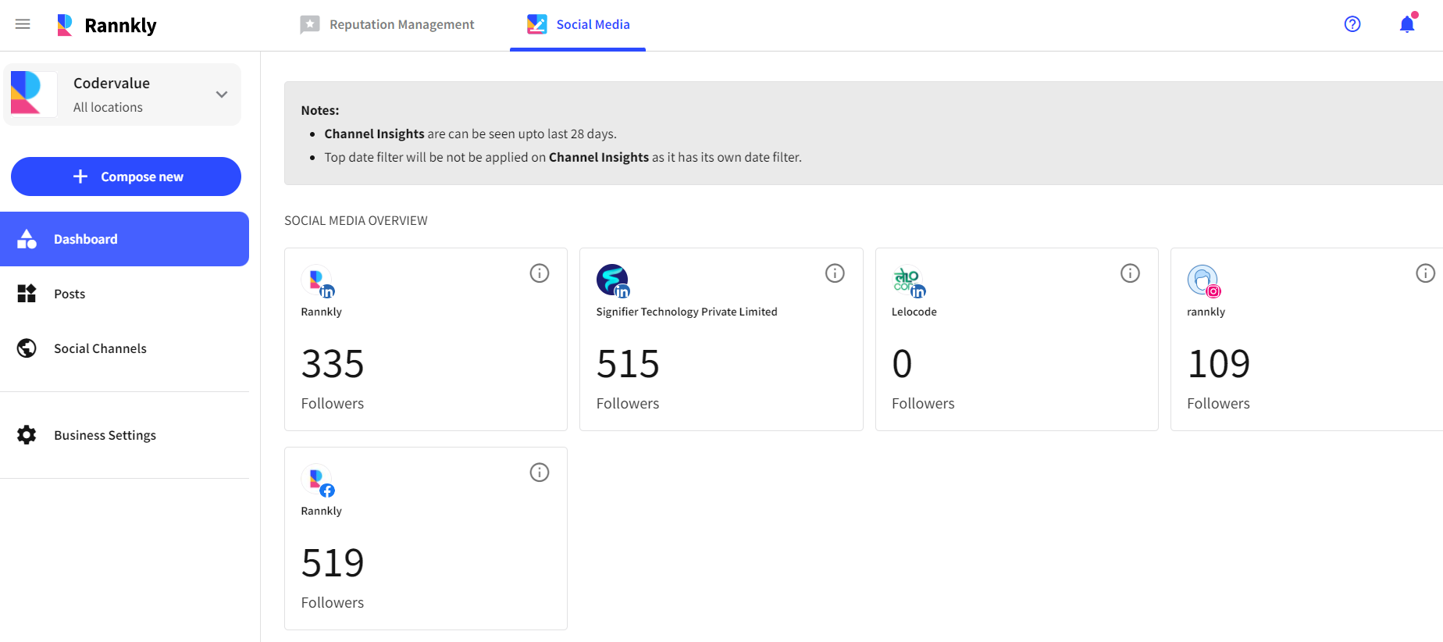Open the help question mark icon
The width and height of the screenshot is (1443, 642).
1352,24
